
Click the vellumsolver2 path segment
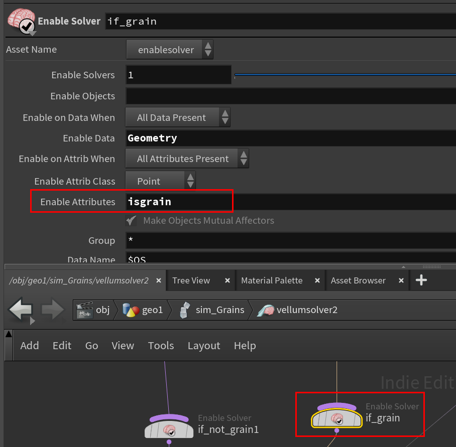pos(297,310)
